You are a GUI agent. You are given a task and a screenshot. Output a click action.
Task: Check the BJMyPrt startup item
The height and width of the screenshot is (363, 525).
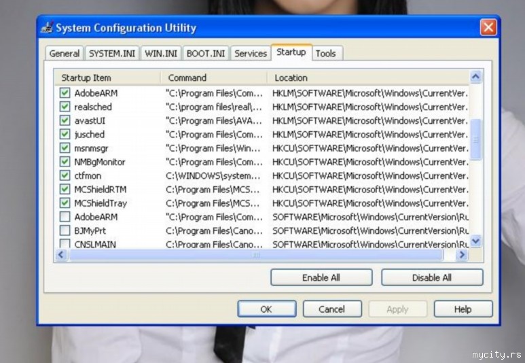(x=65, y=230)
